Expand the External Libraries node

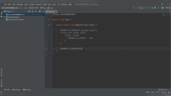pos(4,17)
